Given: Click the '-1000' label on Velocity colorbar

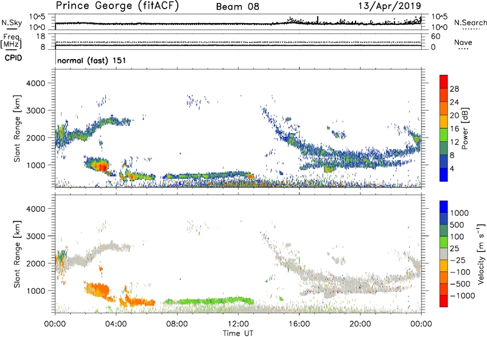Looking at the screenshot, I should click(462, 296).
